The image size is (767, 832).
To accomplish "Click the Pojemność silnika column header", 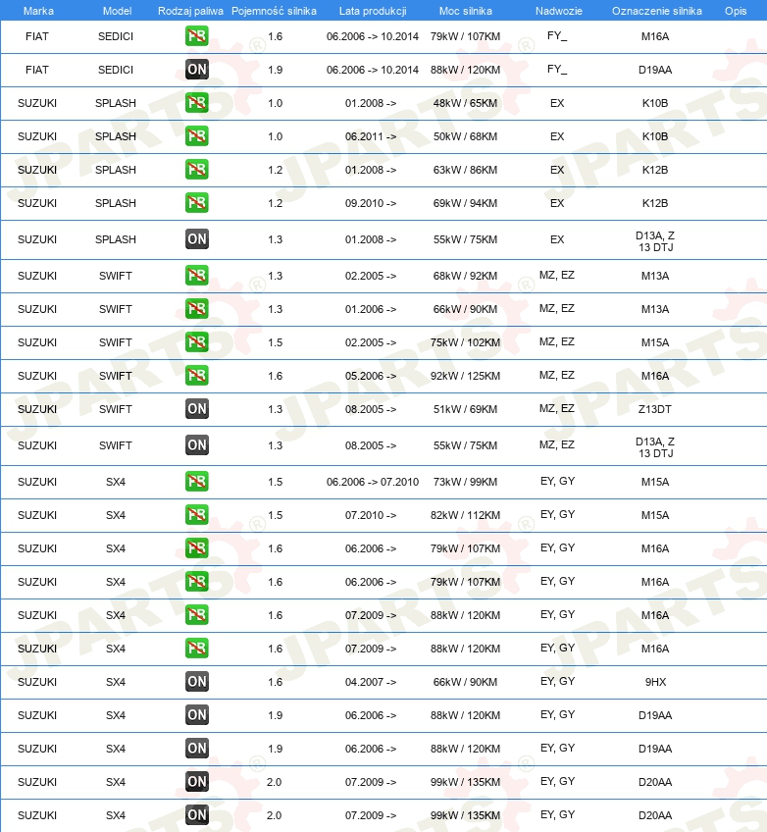I will point(275,11).
